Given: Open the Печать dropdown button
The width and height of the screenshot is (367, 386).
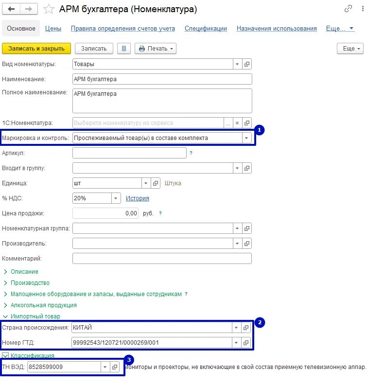Looking at the screenshot, I should pyautogui.click(x=156, y=49).
